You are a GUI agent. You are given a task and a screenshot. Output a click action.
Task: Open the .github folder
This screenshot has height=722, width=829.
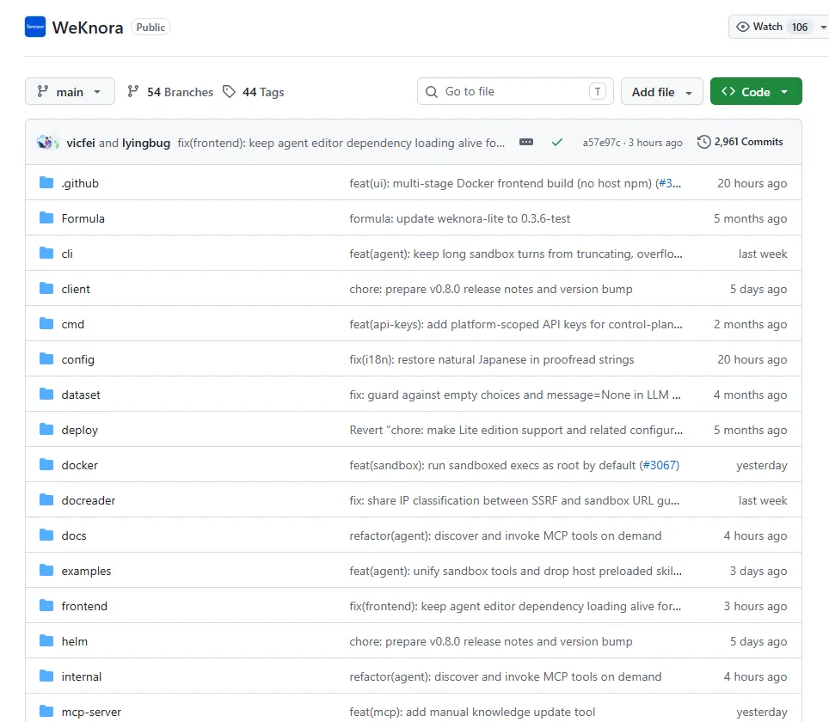click(x=80, y=183)
